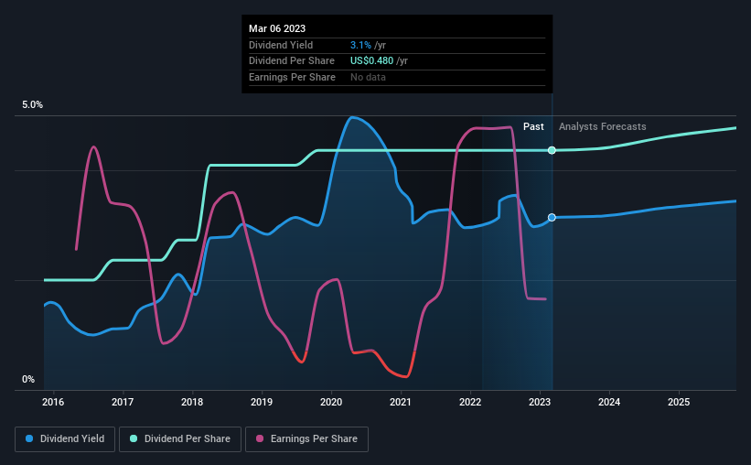
Task: Click the 3.1% dividend yield value
Action: [x=360, y=45]
